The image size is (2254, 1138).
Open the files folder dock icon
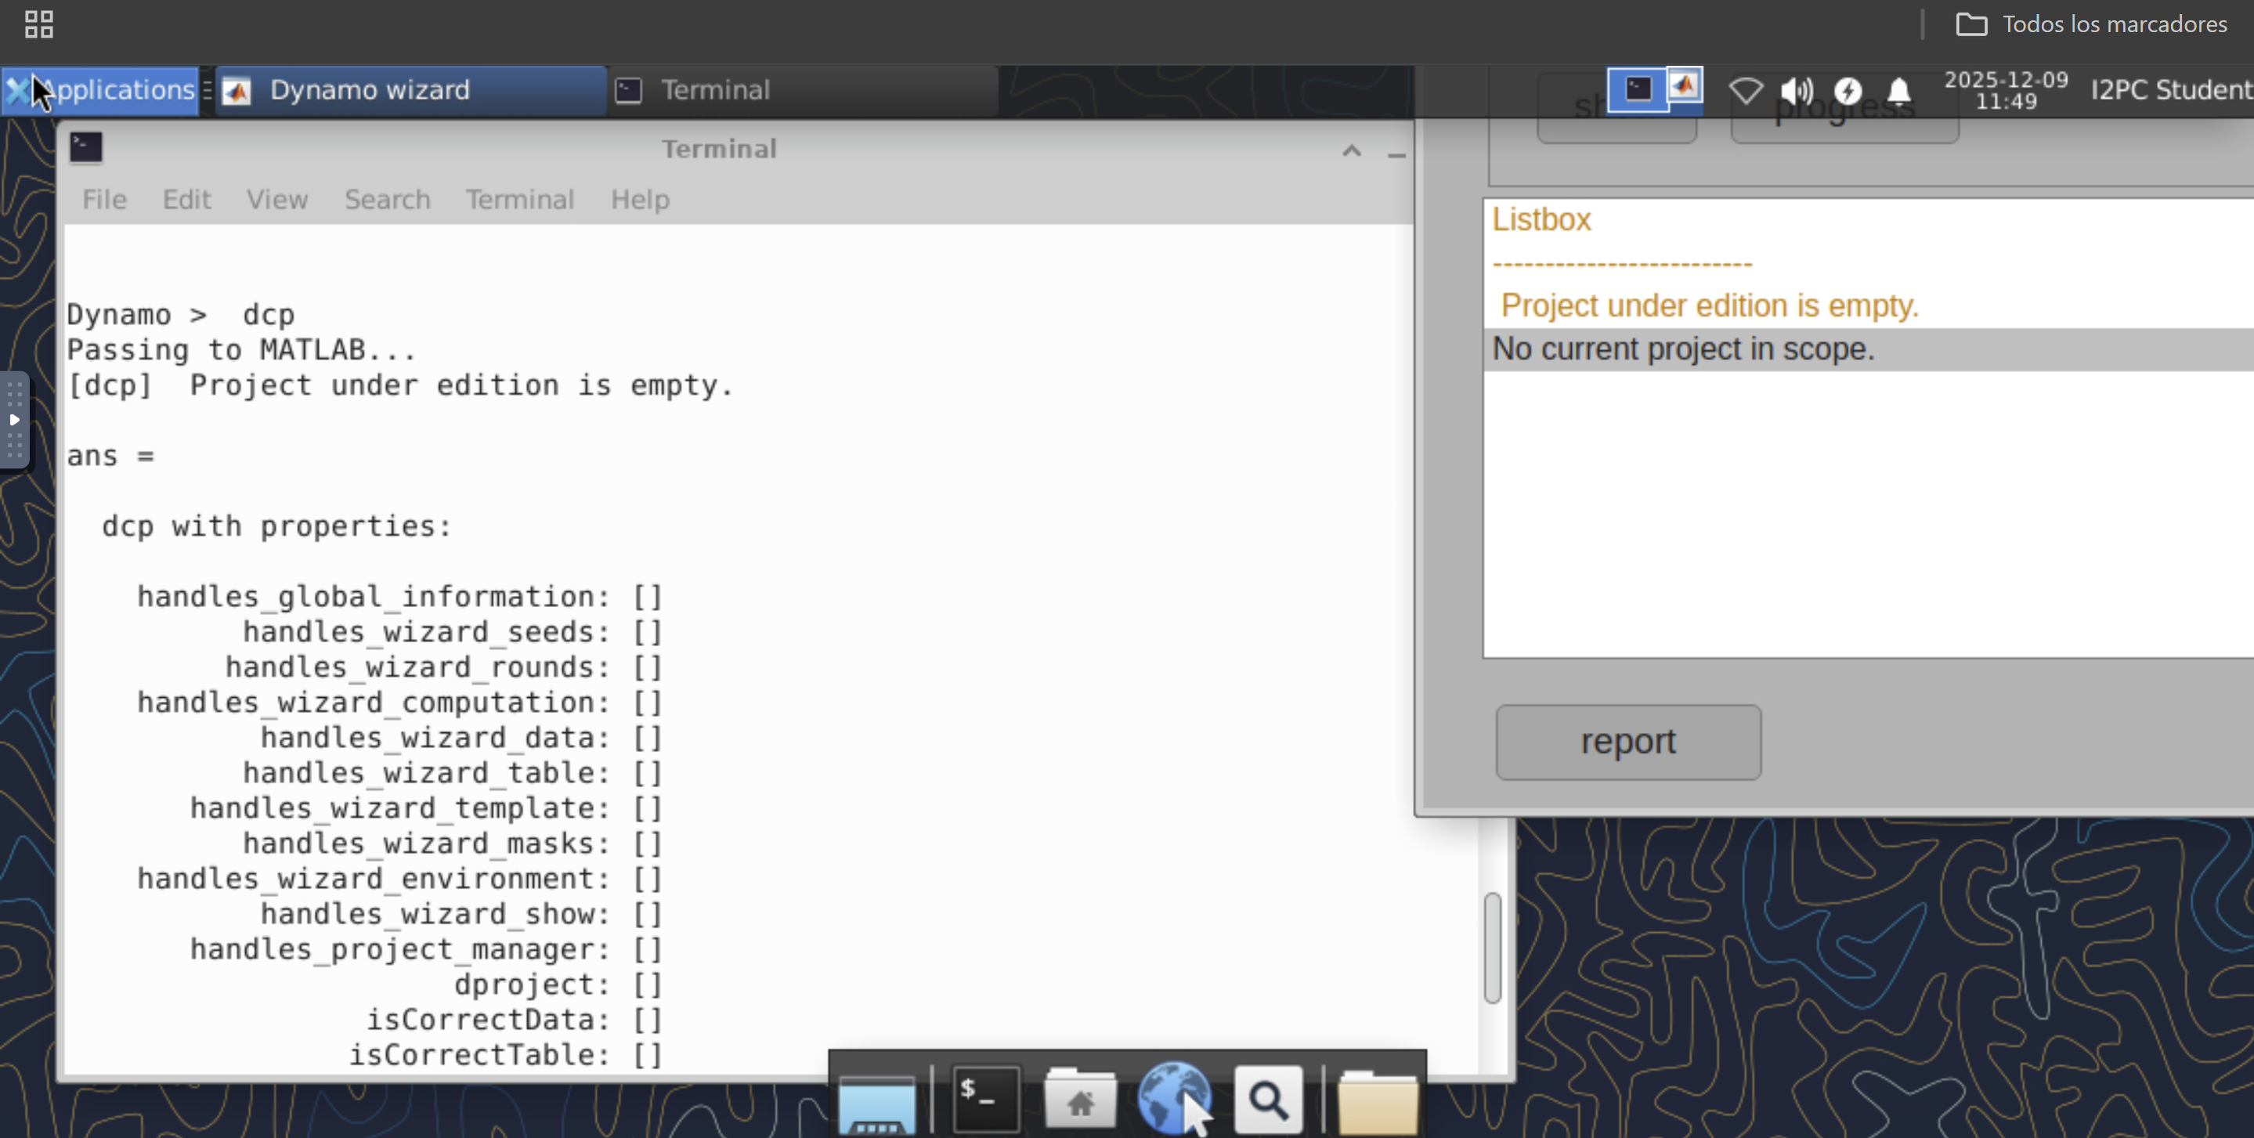(1378, 1100)
